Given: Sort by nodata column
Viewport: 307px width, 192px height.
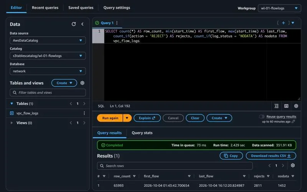Looking at the screenshot, I should 293,176.
